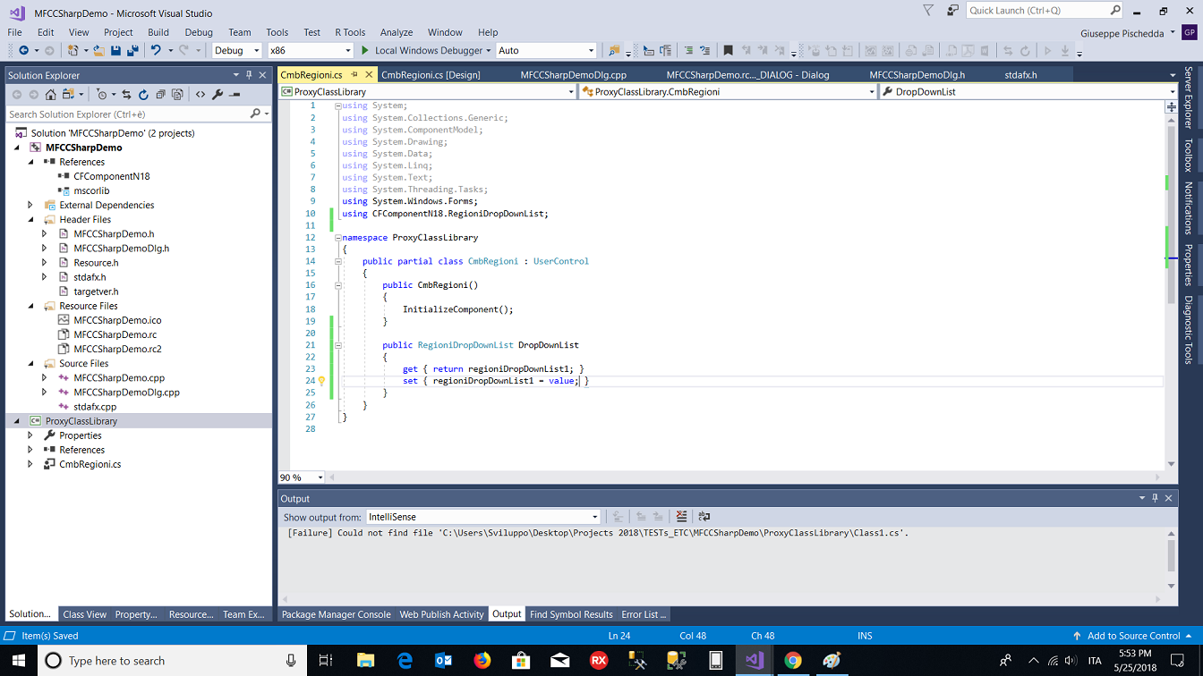Open the IntelliSense output source dropdown

594,517
